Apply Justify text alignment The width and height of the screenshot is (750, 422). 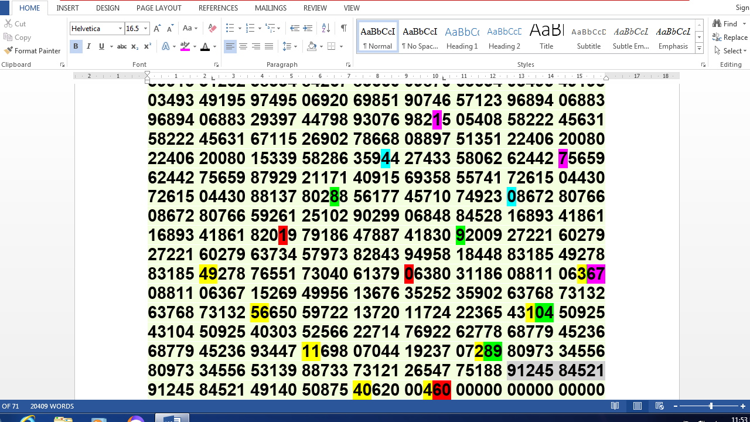coord(269,46)
